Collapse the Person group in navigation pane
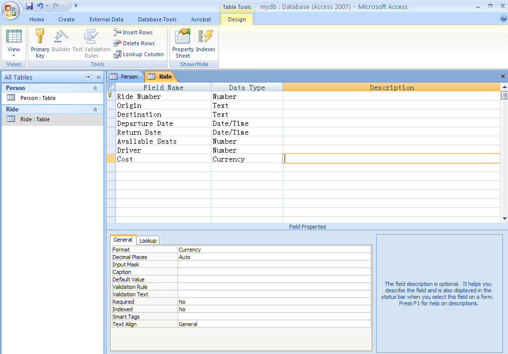Screen dimensions: 508x354 click(95, 88)
